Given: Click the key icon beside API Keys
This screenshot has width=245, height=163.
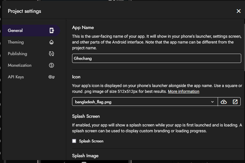Looking at the screenshot, I should (x=52, y=77).
